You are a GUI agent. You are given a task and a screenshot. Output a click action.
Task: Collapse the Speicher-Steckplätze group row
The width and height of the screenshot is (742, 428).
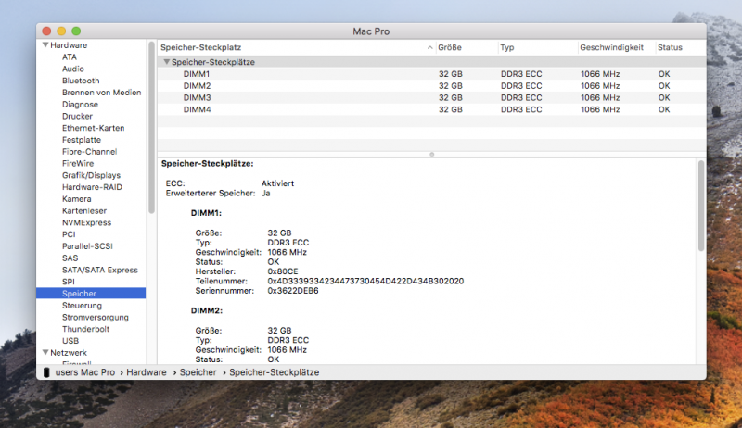coord(166,62)
